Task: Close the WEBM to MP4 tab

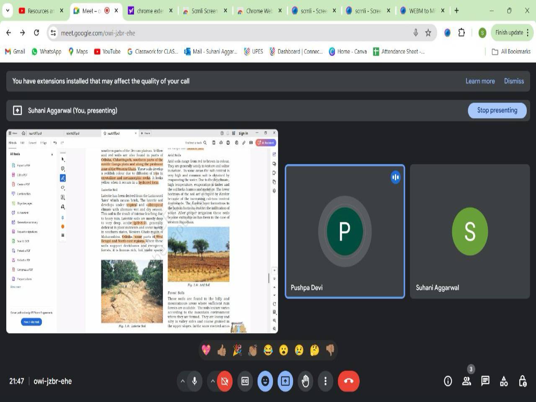Action: coord(443,10)
